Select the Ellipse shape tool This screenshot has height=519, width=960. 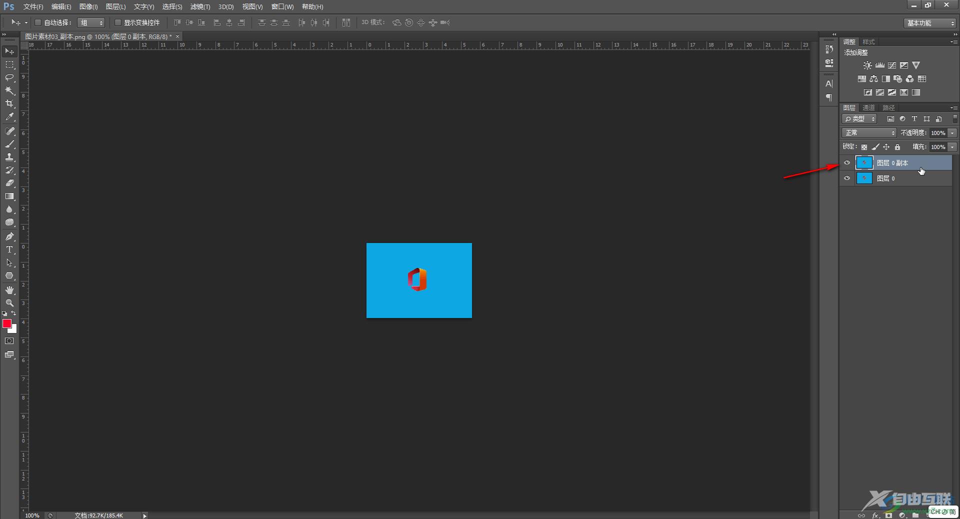tap(9, 275)
